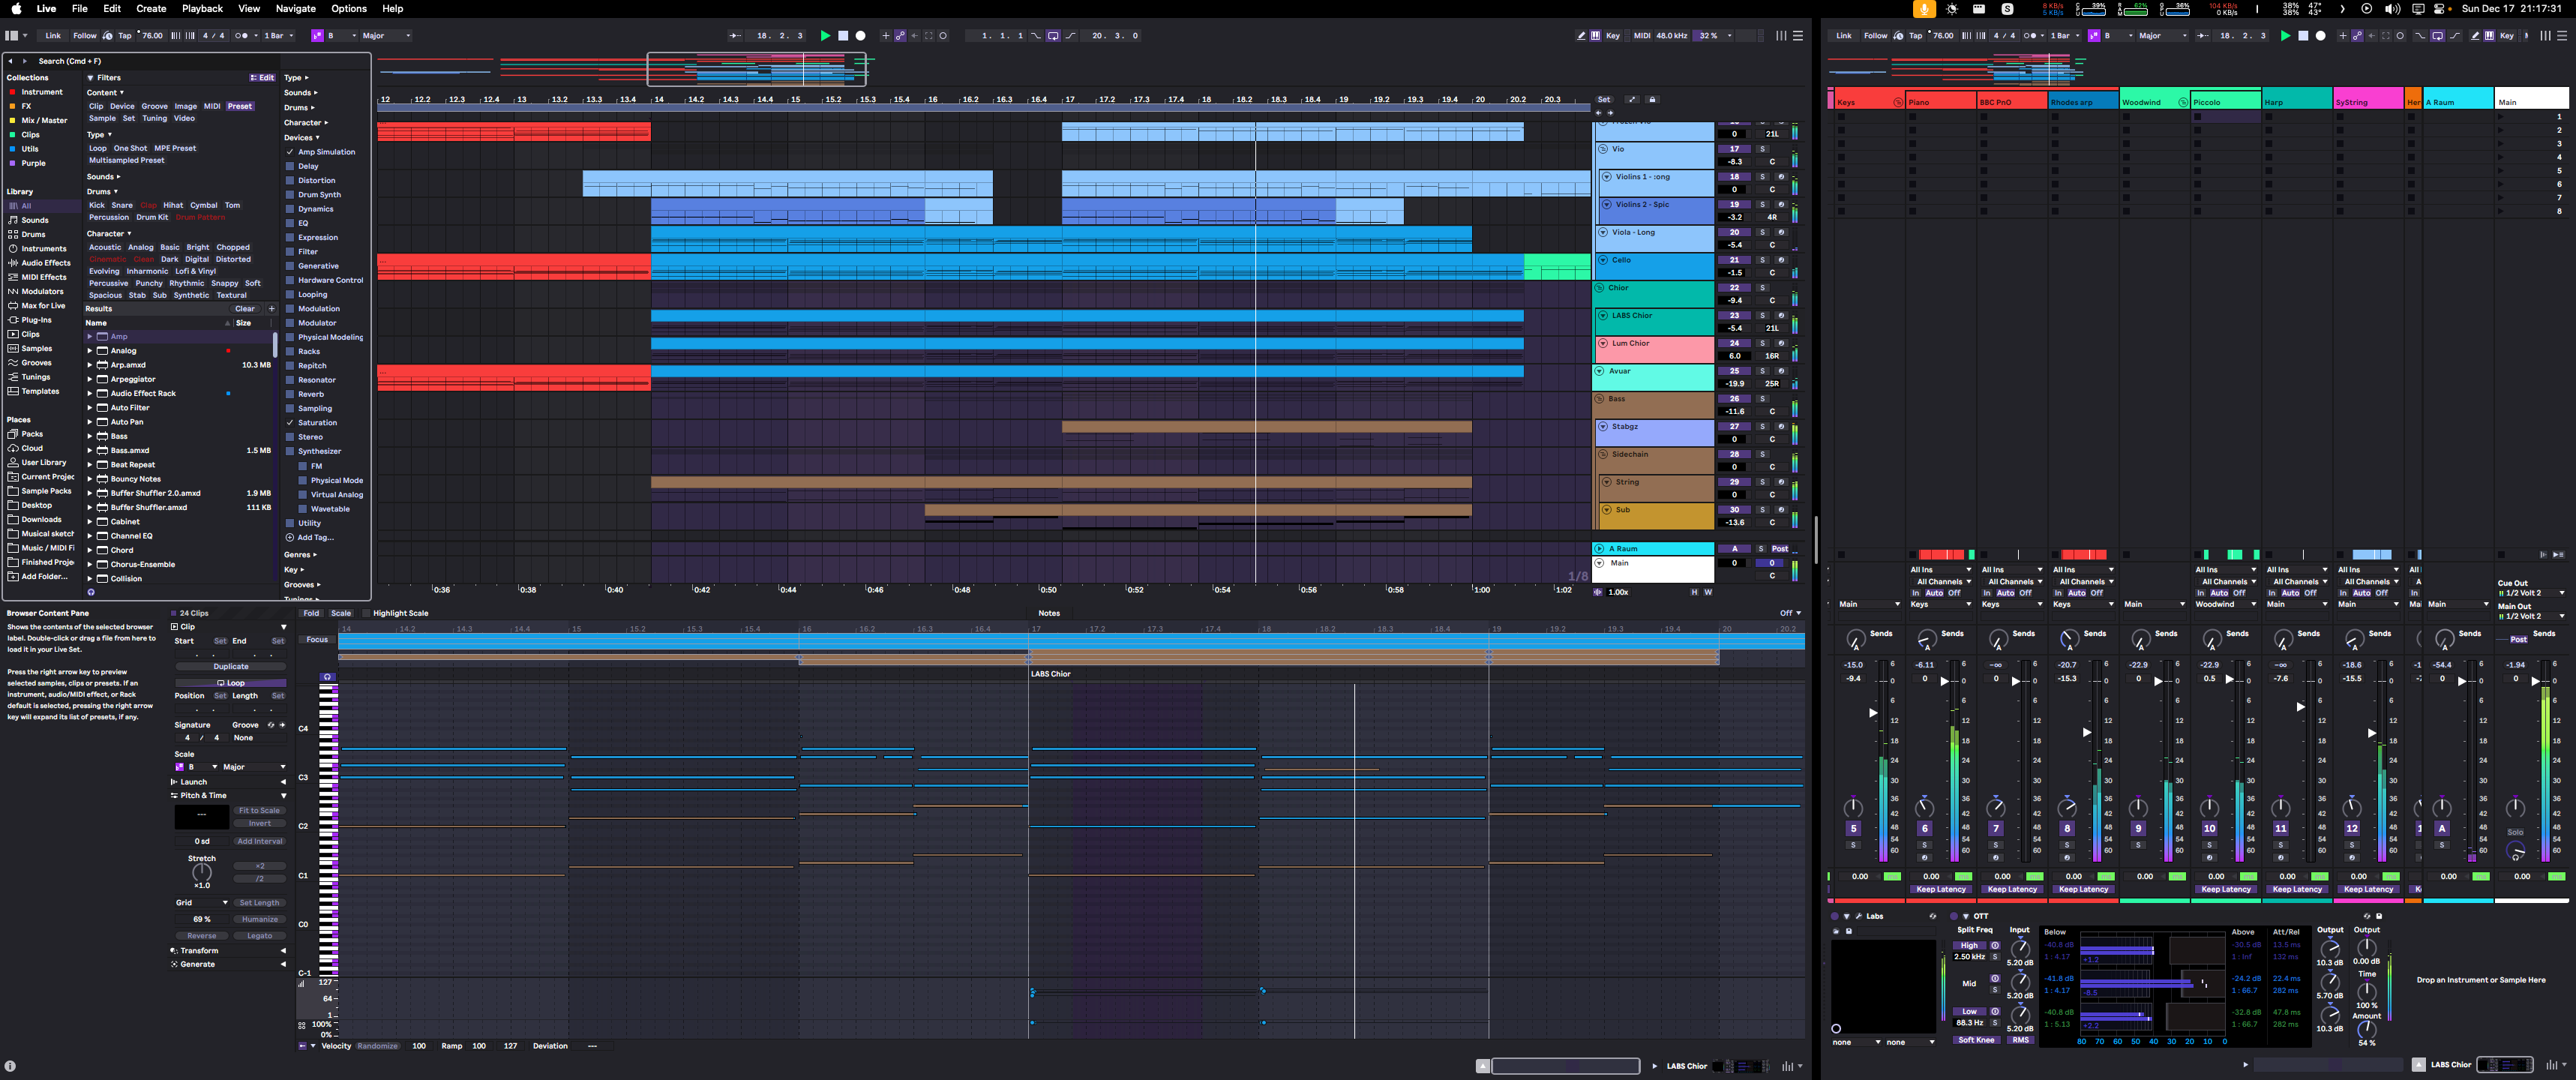Viewport: 2576px width, 1080px height.
Task: Toggle the metronome icon beside time signature
Action: pyautogui.click(x=241, y=36)
